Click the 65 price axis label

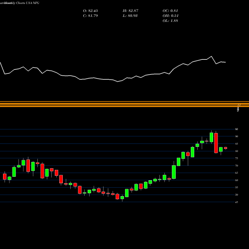tap(237, 173)
